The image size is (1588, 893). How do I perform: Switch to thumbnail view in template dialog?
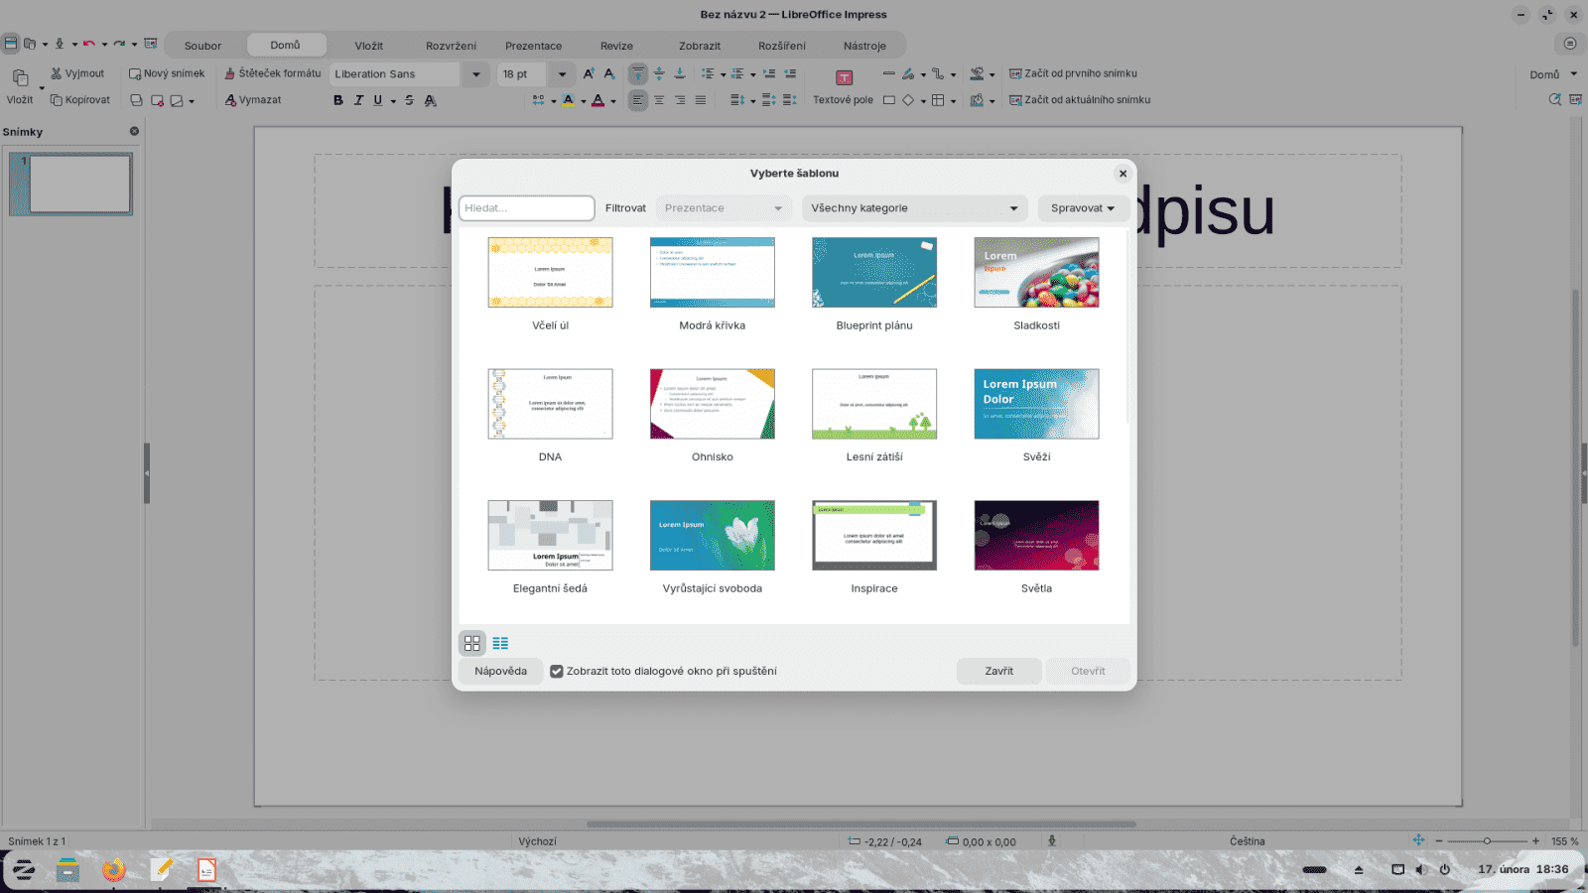pos(472,643)
